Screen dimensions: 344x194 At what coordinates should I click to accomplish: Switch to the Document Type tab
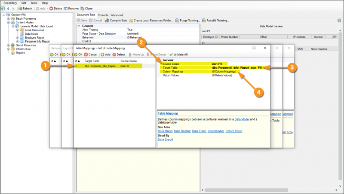click(86, 15)
